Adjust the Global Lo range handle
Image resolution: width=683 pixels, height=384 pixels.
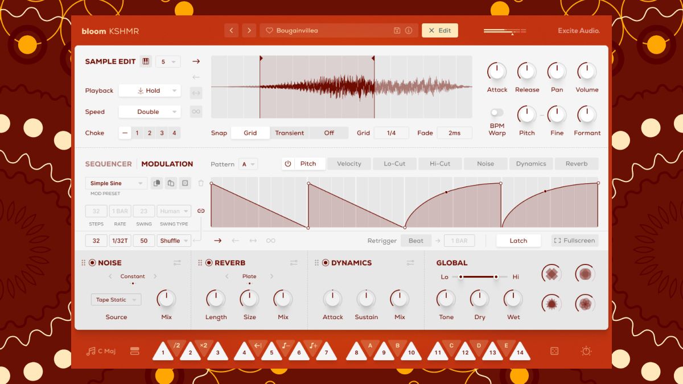pyautogui.click(x=461, y=277)
